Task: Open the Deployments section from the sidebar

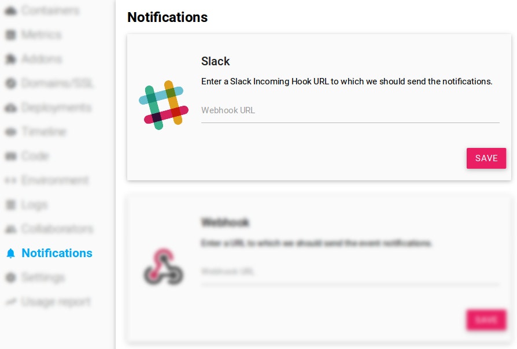Action: (55, 107)
